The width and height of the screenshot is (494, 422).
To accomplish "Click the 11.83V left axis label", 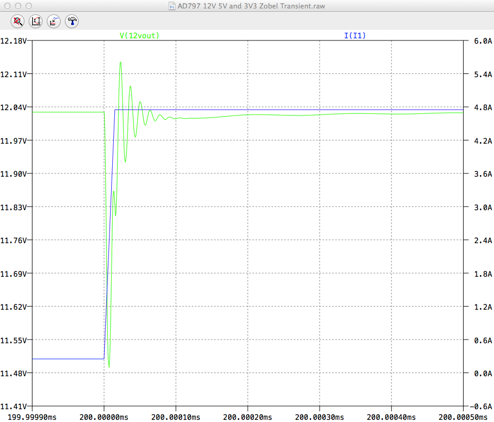I will click(x=13, y=208).
